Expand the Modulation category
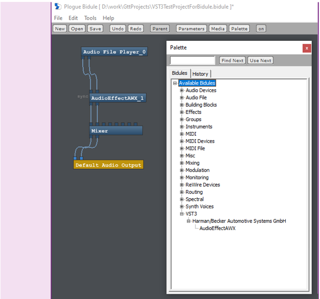This screenshot has width=320, height=299. pos(181,170)
